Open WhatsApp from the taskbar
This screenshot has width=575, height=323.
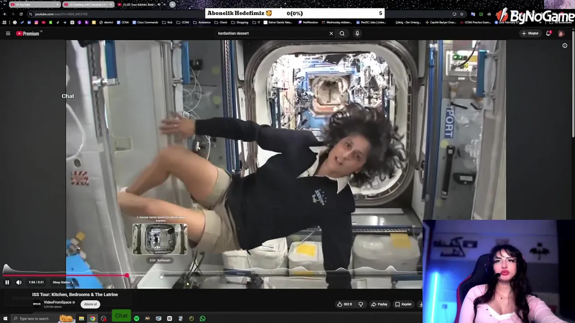coord(203,319)
